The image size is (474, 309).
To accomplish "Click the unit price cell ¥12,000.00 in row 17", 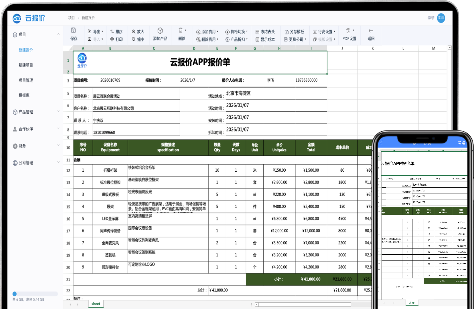I will pyautogui.click(x=279, y=231).
